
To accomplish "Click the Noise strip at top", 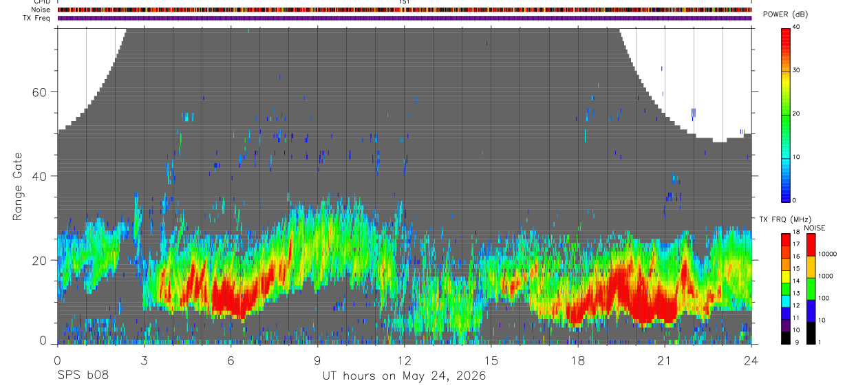I will (405, 10).
